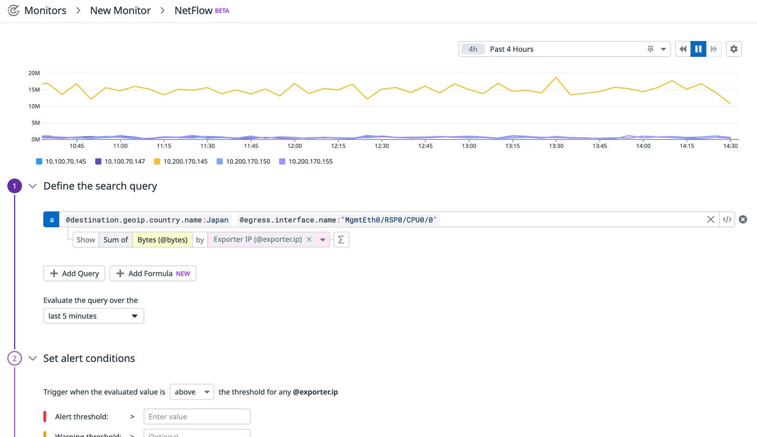Pause live graph updates

click(x=698, y=49)
